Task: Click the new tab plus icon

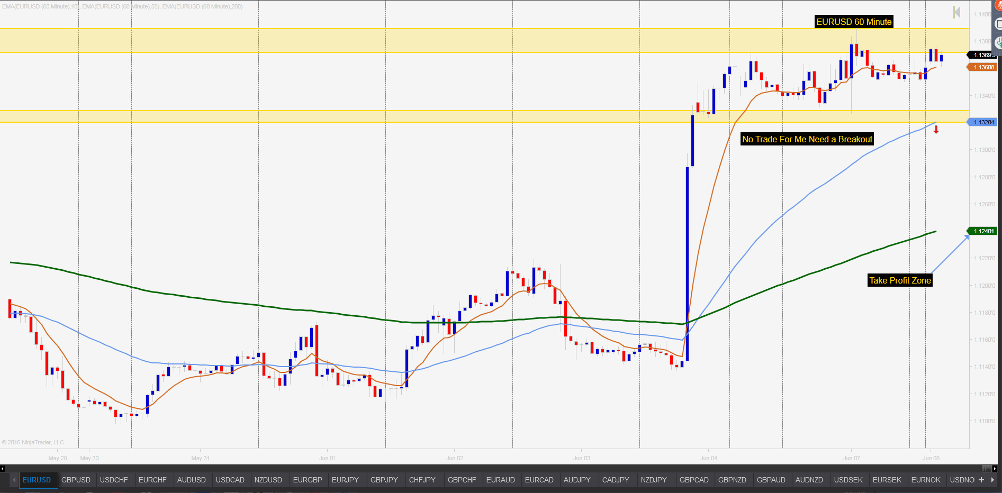Action: [x=981, y=480]
